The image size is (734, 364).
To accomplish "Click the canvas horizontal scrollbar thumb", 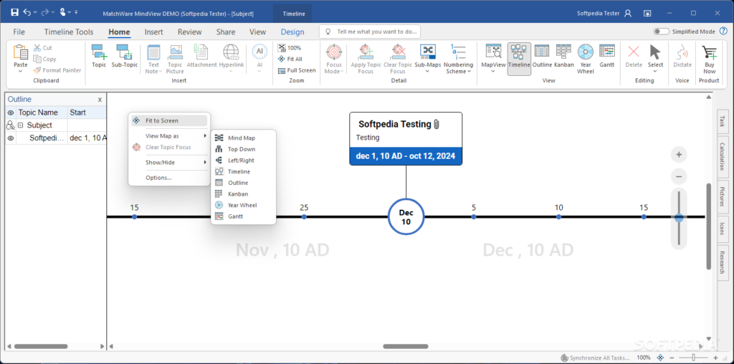I will (x=406, y=347).
